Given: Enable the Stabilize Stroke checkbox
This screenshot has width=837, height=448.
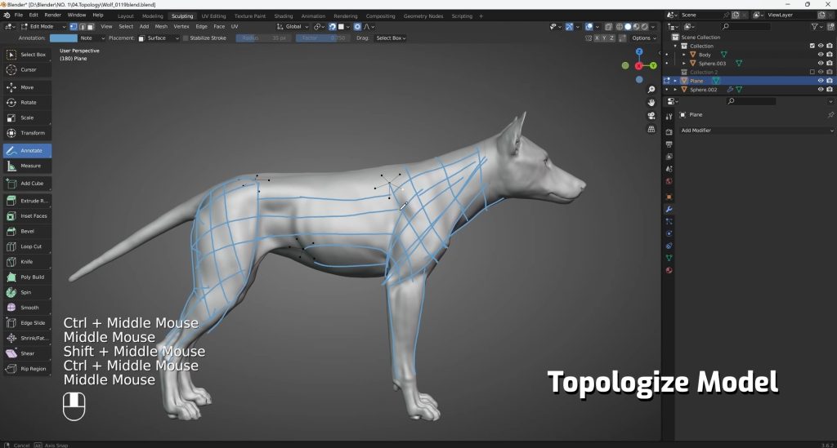Looking at the screenshot, I should click(x=186, y=38).
